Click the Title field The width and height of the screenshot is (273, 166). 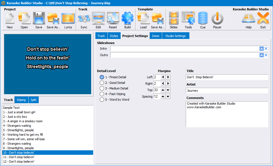227,77
